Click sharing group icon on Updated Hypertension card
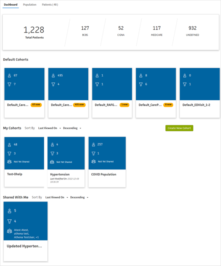The image size is (221, 266). [x=9, y=231]
